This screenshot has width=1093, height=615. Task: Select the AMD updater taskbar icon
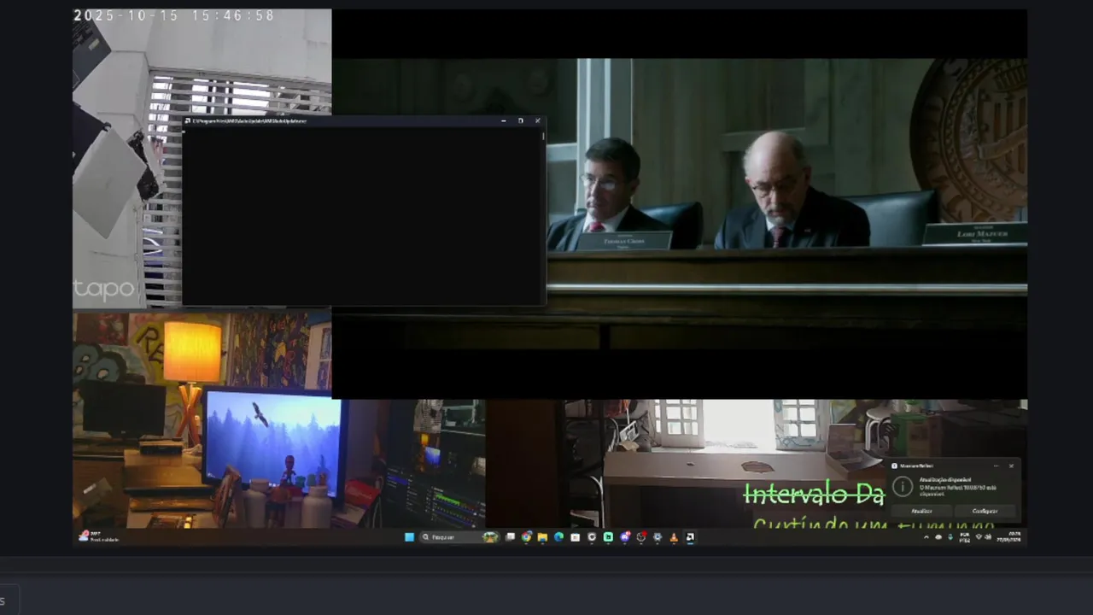pos(690,537)
